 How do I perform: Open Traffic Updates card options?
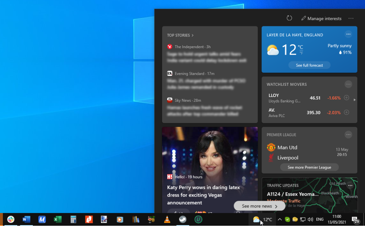pos(350,185)
